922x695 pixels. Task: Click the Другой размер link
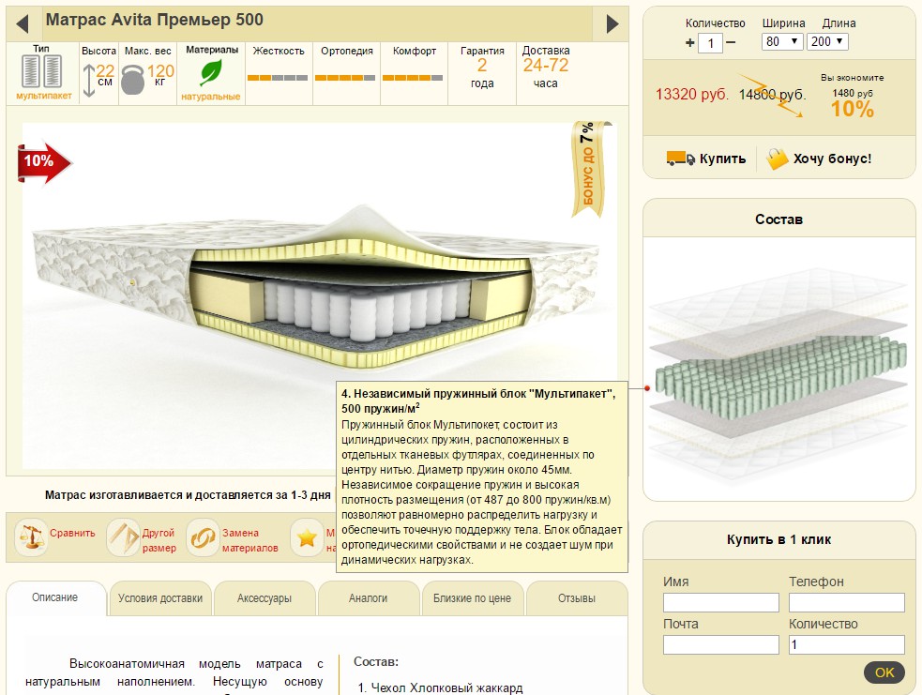[x=159, y=540]
